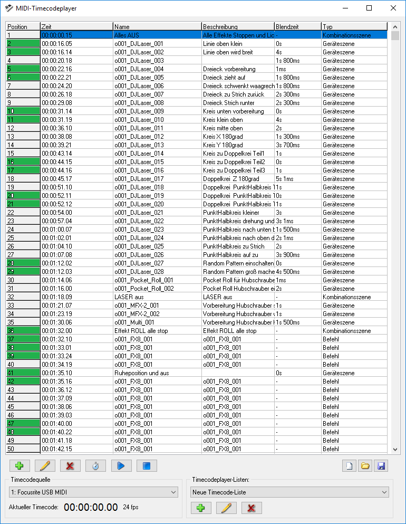Select 'Effekt ROLL alle stop' name cell

(157, 330)
